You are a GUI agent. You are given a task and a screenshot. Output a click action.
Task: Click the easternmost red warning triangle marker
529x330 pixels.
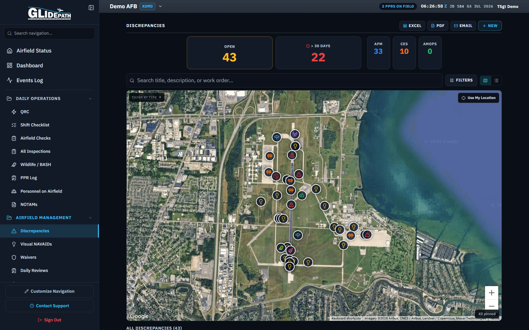pyautogui.click(x=367, y=235)
